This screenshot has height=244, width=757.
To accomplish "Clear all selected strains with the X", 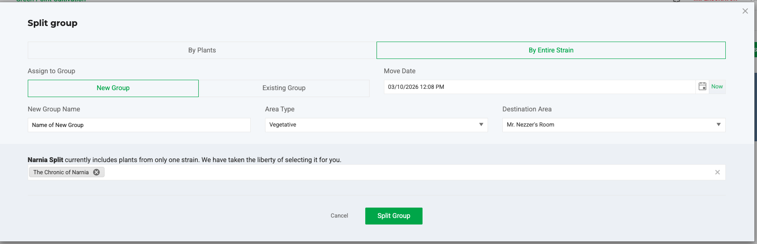I will [718, 172].
